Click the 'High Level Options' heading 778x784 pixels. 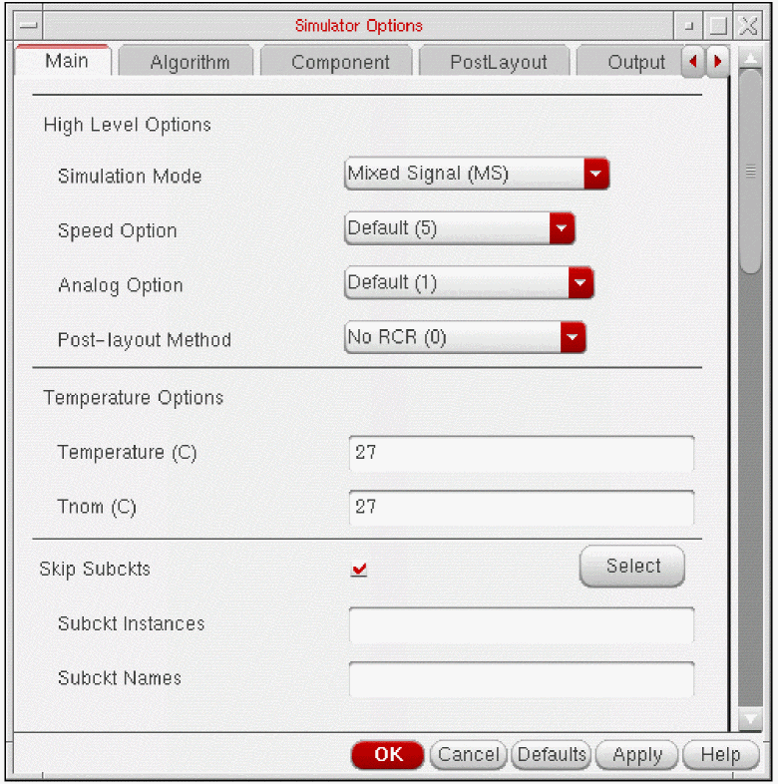(128, 125)
